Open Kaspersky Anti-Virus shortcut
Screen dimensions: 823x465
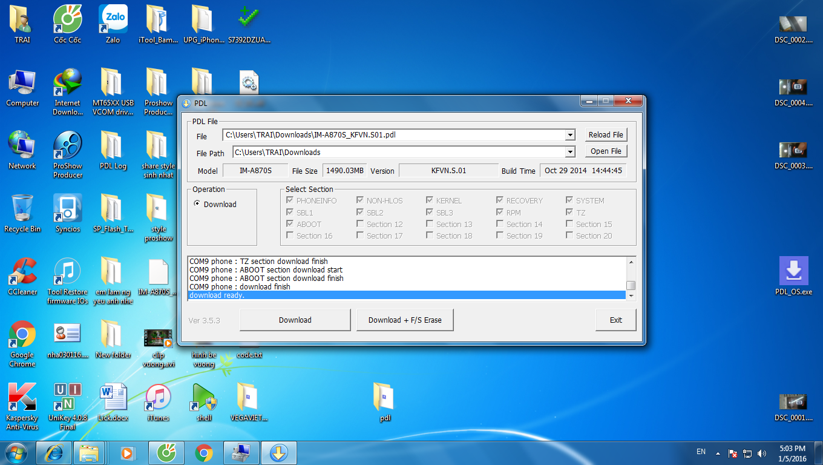tap(22, 406)
